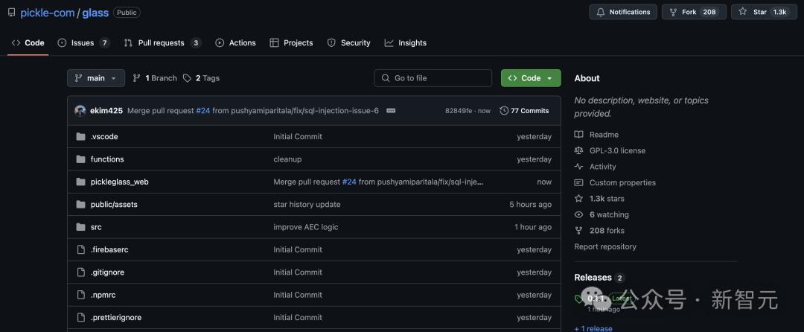This screenshot has width=804, height=332.
Task: Open the src folder
Action: point(96,227)
